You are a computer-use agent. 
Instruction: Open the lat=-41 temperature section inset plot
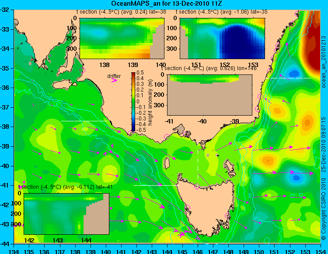(x=66, y=214)
